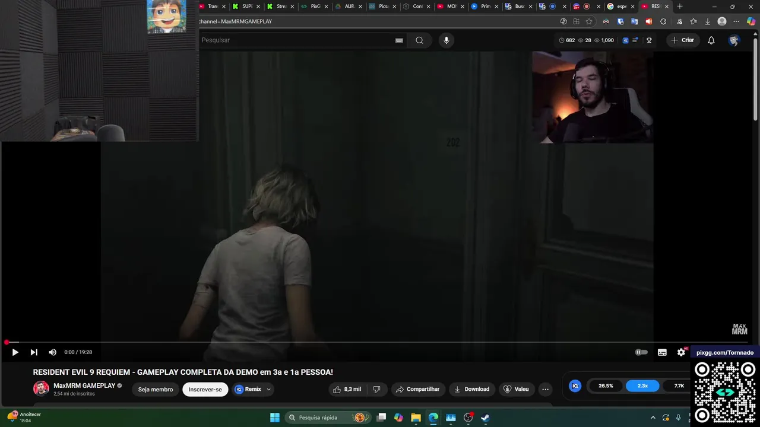760x427 pixels.
Task: Start voice search with microphone
Action: pyautogui.click(x=446, y=40)
